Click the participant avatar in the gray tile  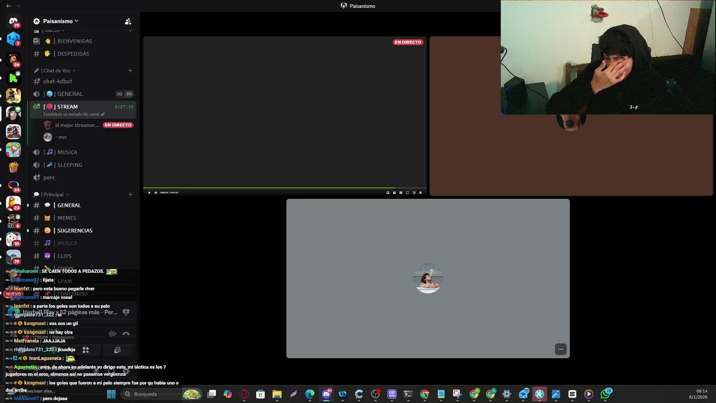click(428, 279)
